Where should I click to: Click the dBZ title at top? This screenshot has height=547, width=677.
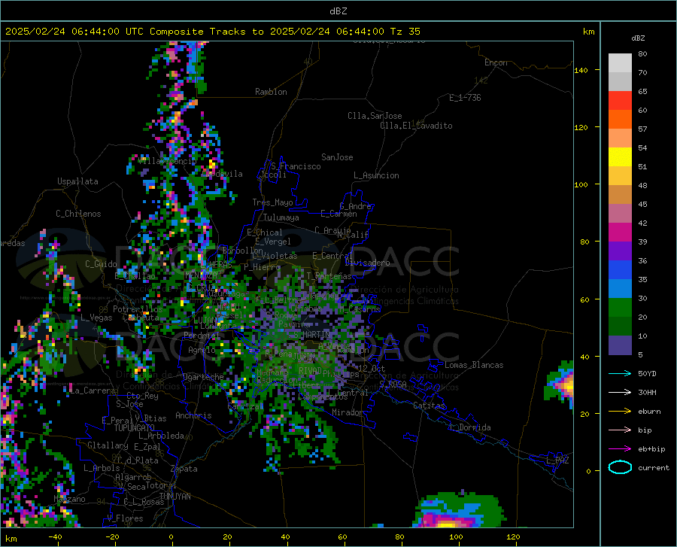[x=338, y=11]
